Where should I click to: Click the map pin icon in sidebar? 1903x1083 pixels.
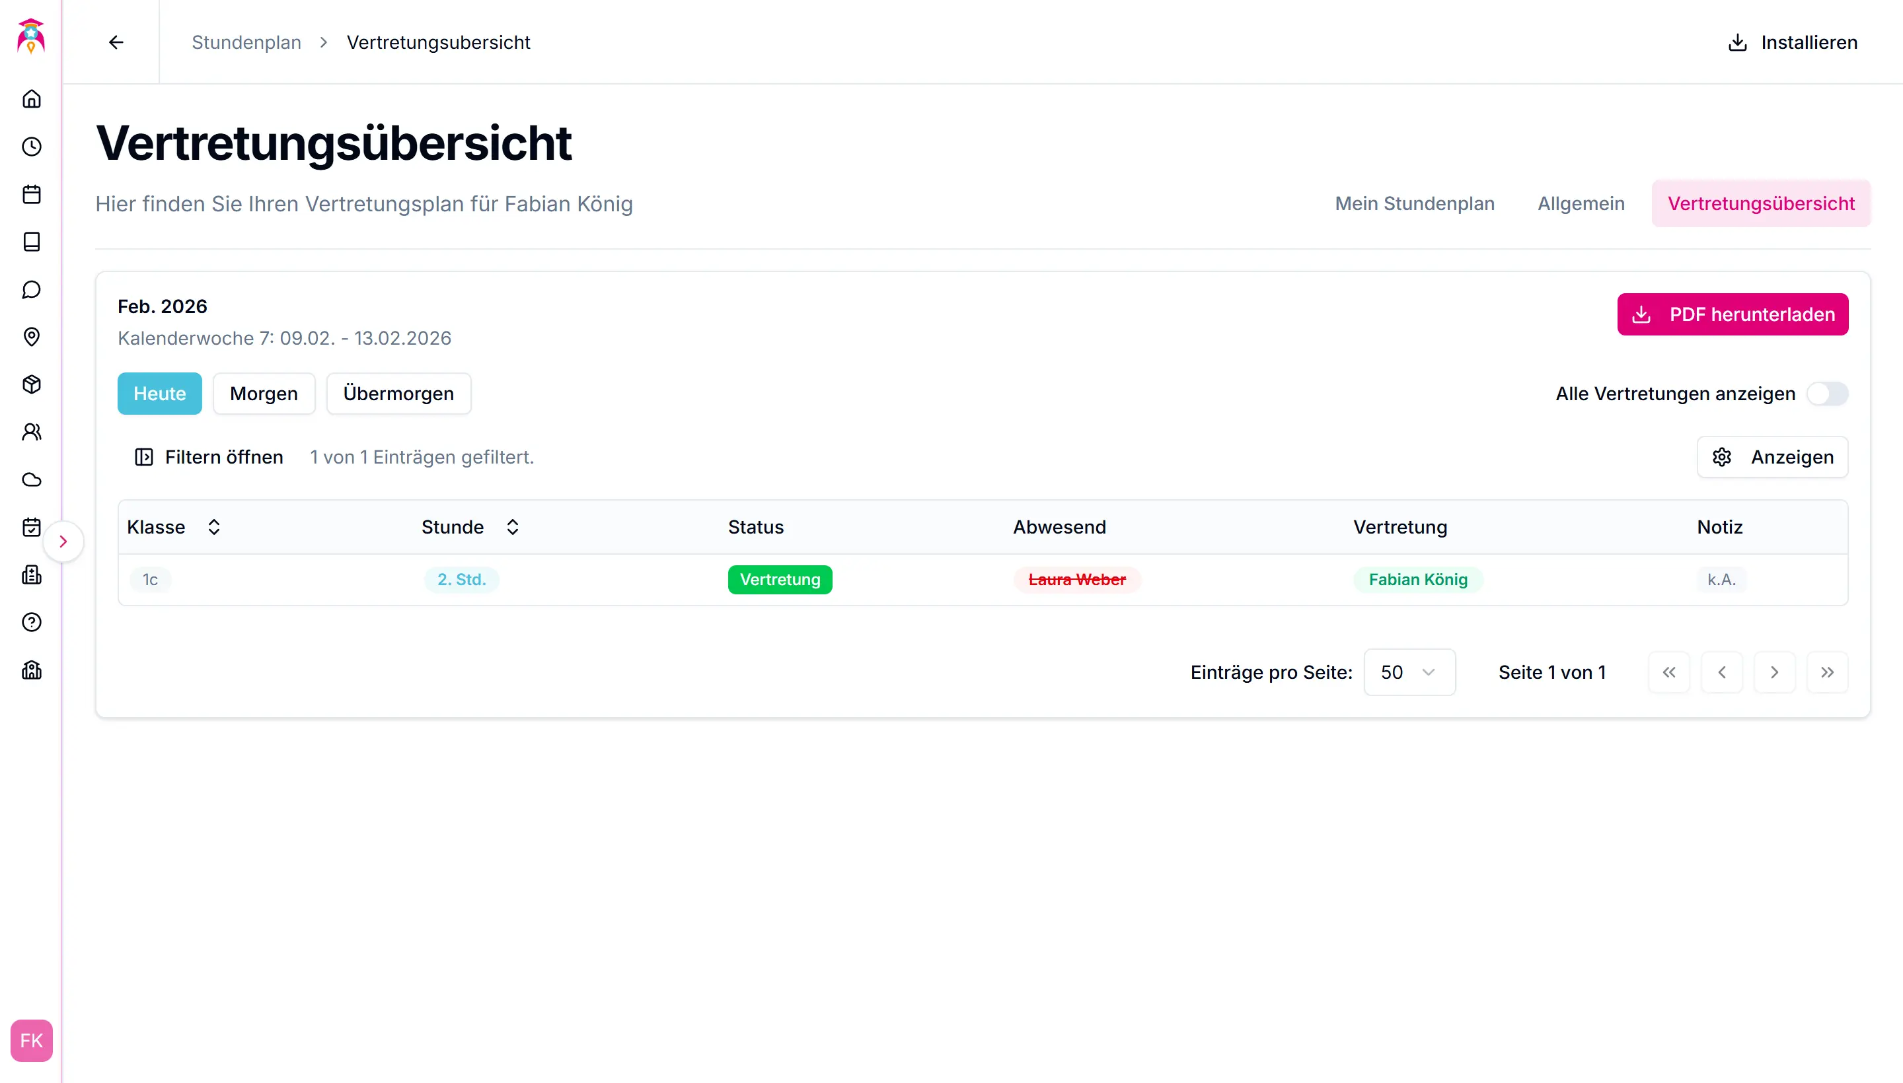[x=31, y=337]
